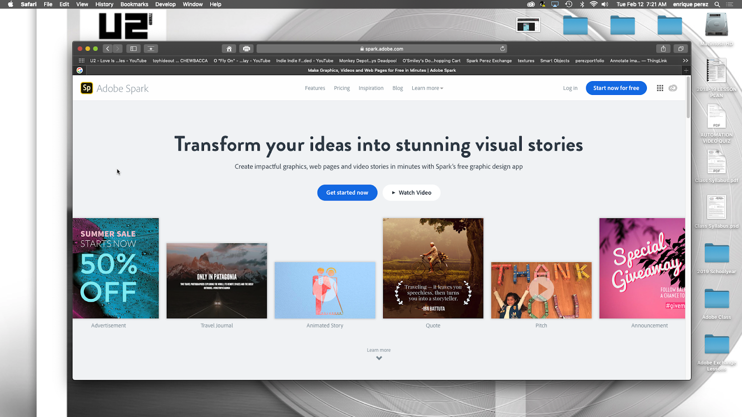742x417 pixels.
Task: Open the Adobe apps grid icon
Action: click(660, 88)
